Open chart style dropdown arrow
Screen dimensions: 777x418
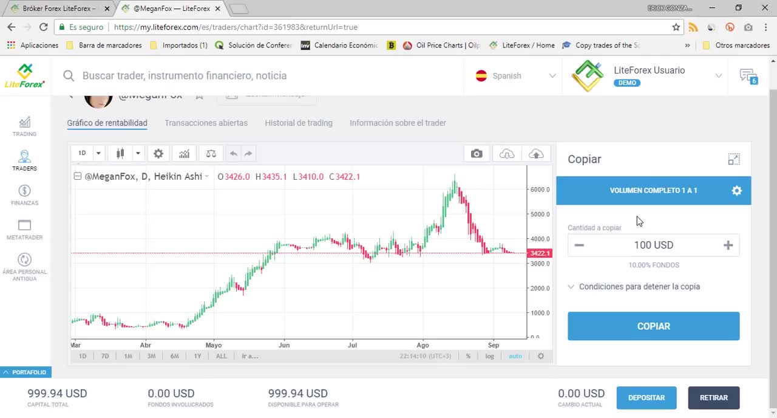(138, 154)
